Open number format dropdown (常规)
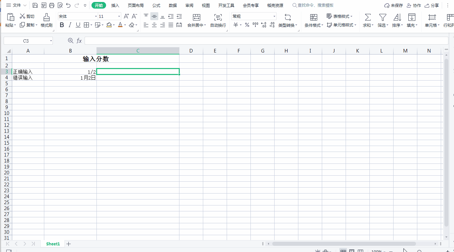The height and width of the screenshot is (252, 454). (274, 17)
